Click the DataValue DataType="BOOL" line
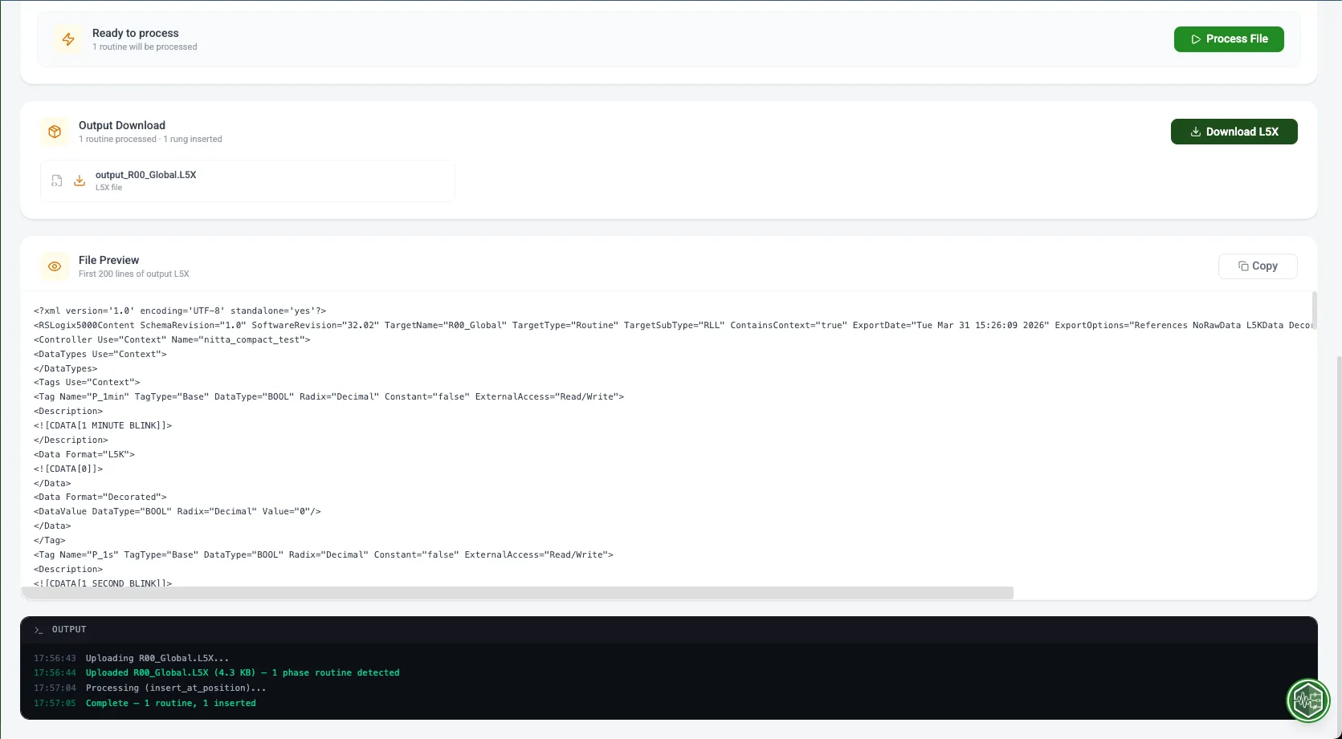 (x=177, y=511)
